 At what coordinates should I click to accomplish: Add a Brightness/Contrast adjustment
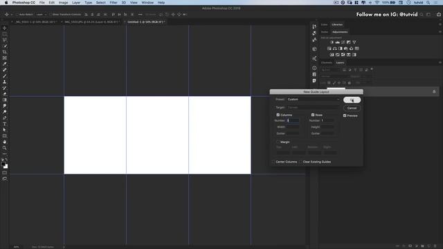pyautogui.click(x=332, y=42)
